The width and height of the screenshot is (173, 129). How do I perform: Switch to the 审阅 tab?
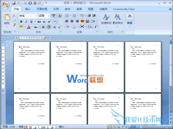click(x=79, y=9)
